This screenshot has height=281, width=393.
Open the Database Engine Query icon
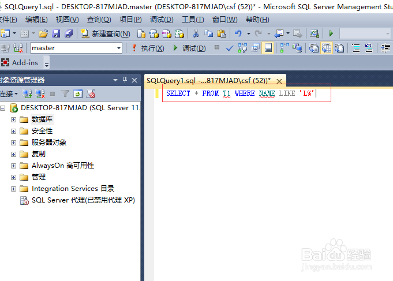(141, 33)
